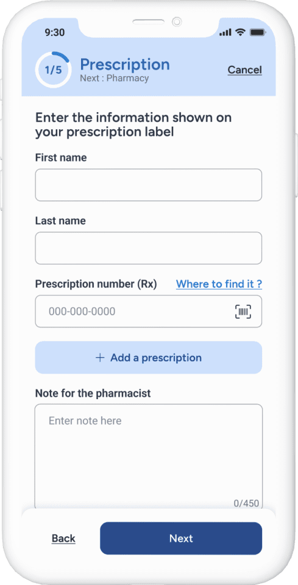Tap the 9:30 clock in the status bar
This screenshot has height=585, width=298.
[x=54, y=32]
